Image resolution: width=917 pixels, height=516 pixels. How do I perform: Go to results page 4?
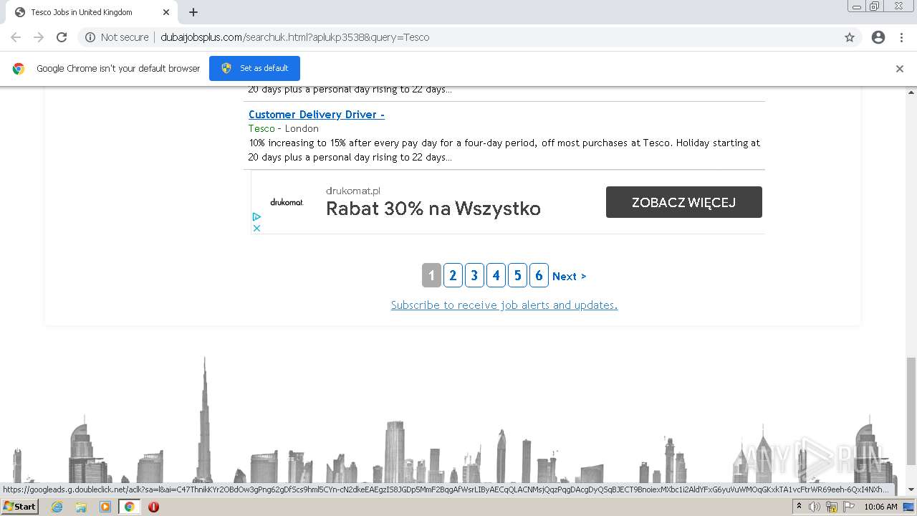(496, 276)
